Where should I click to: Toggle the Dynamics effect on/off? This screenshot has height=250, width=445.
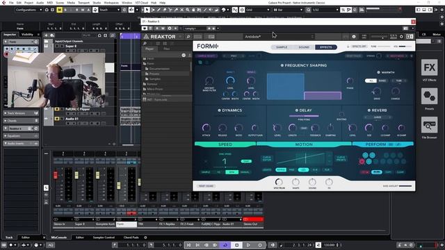coord(219,110)
